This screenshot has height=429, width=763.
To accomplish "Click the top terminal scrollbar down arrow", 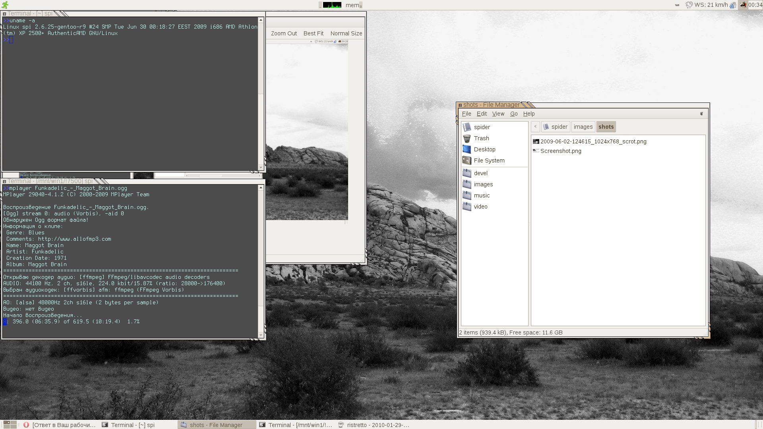I will (261, 167).
